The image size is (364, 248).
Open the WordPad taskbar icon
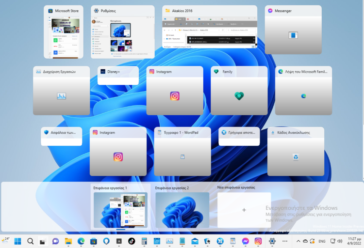click(232, 241)
